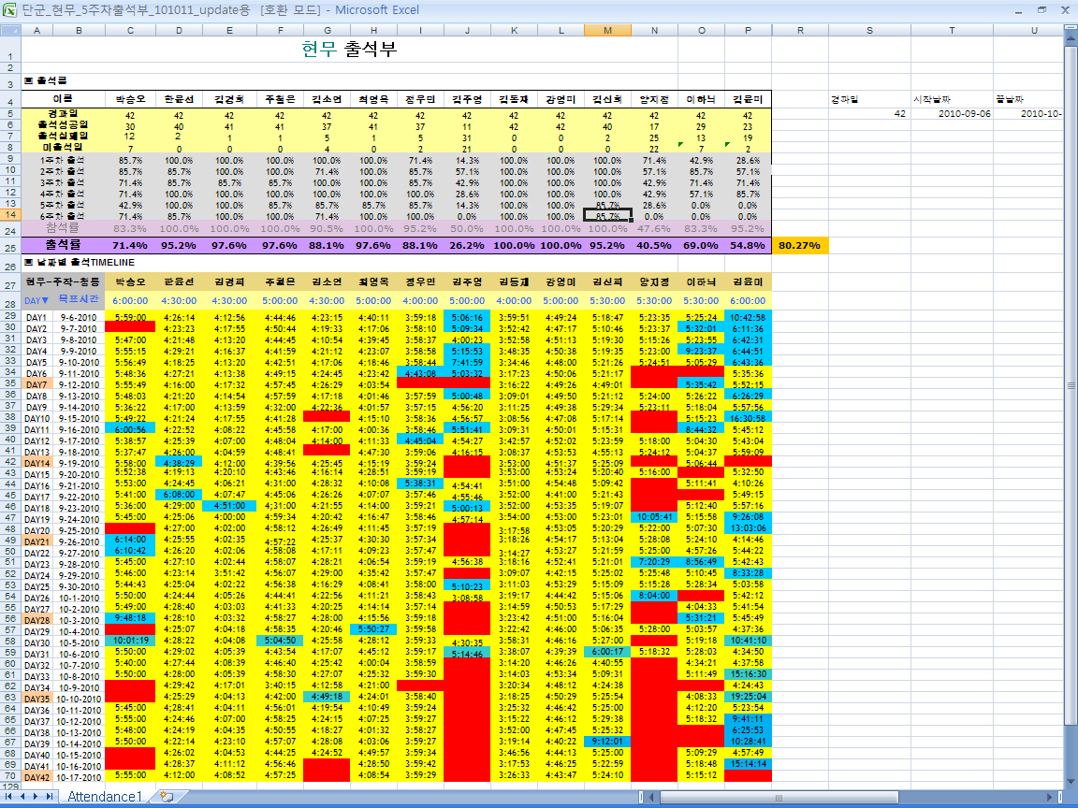Select the '40.5%' attendance rate cell
Viewport: 1078px width, 808px height.
(x=654, y=245)
